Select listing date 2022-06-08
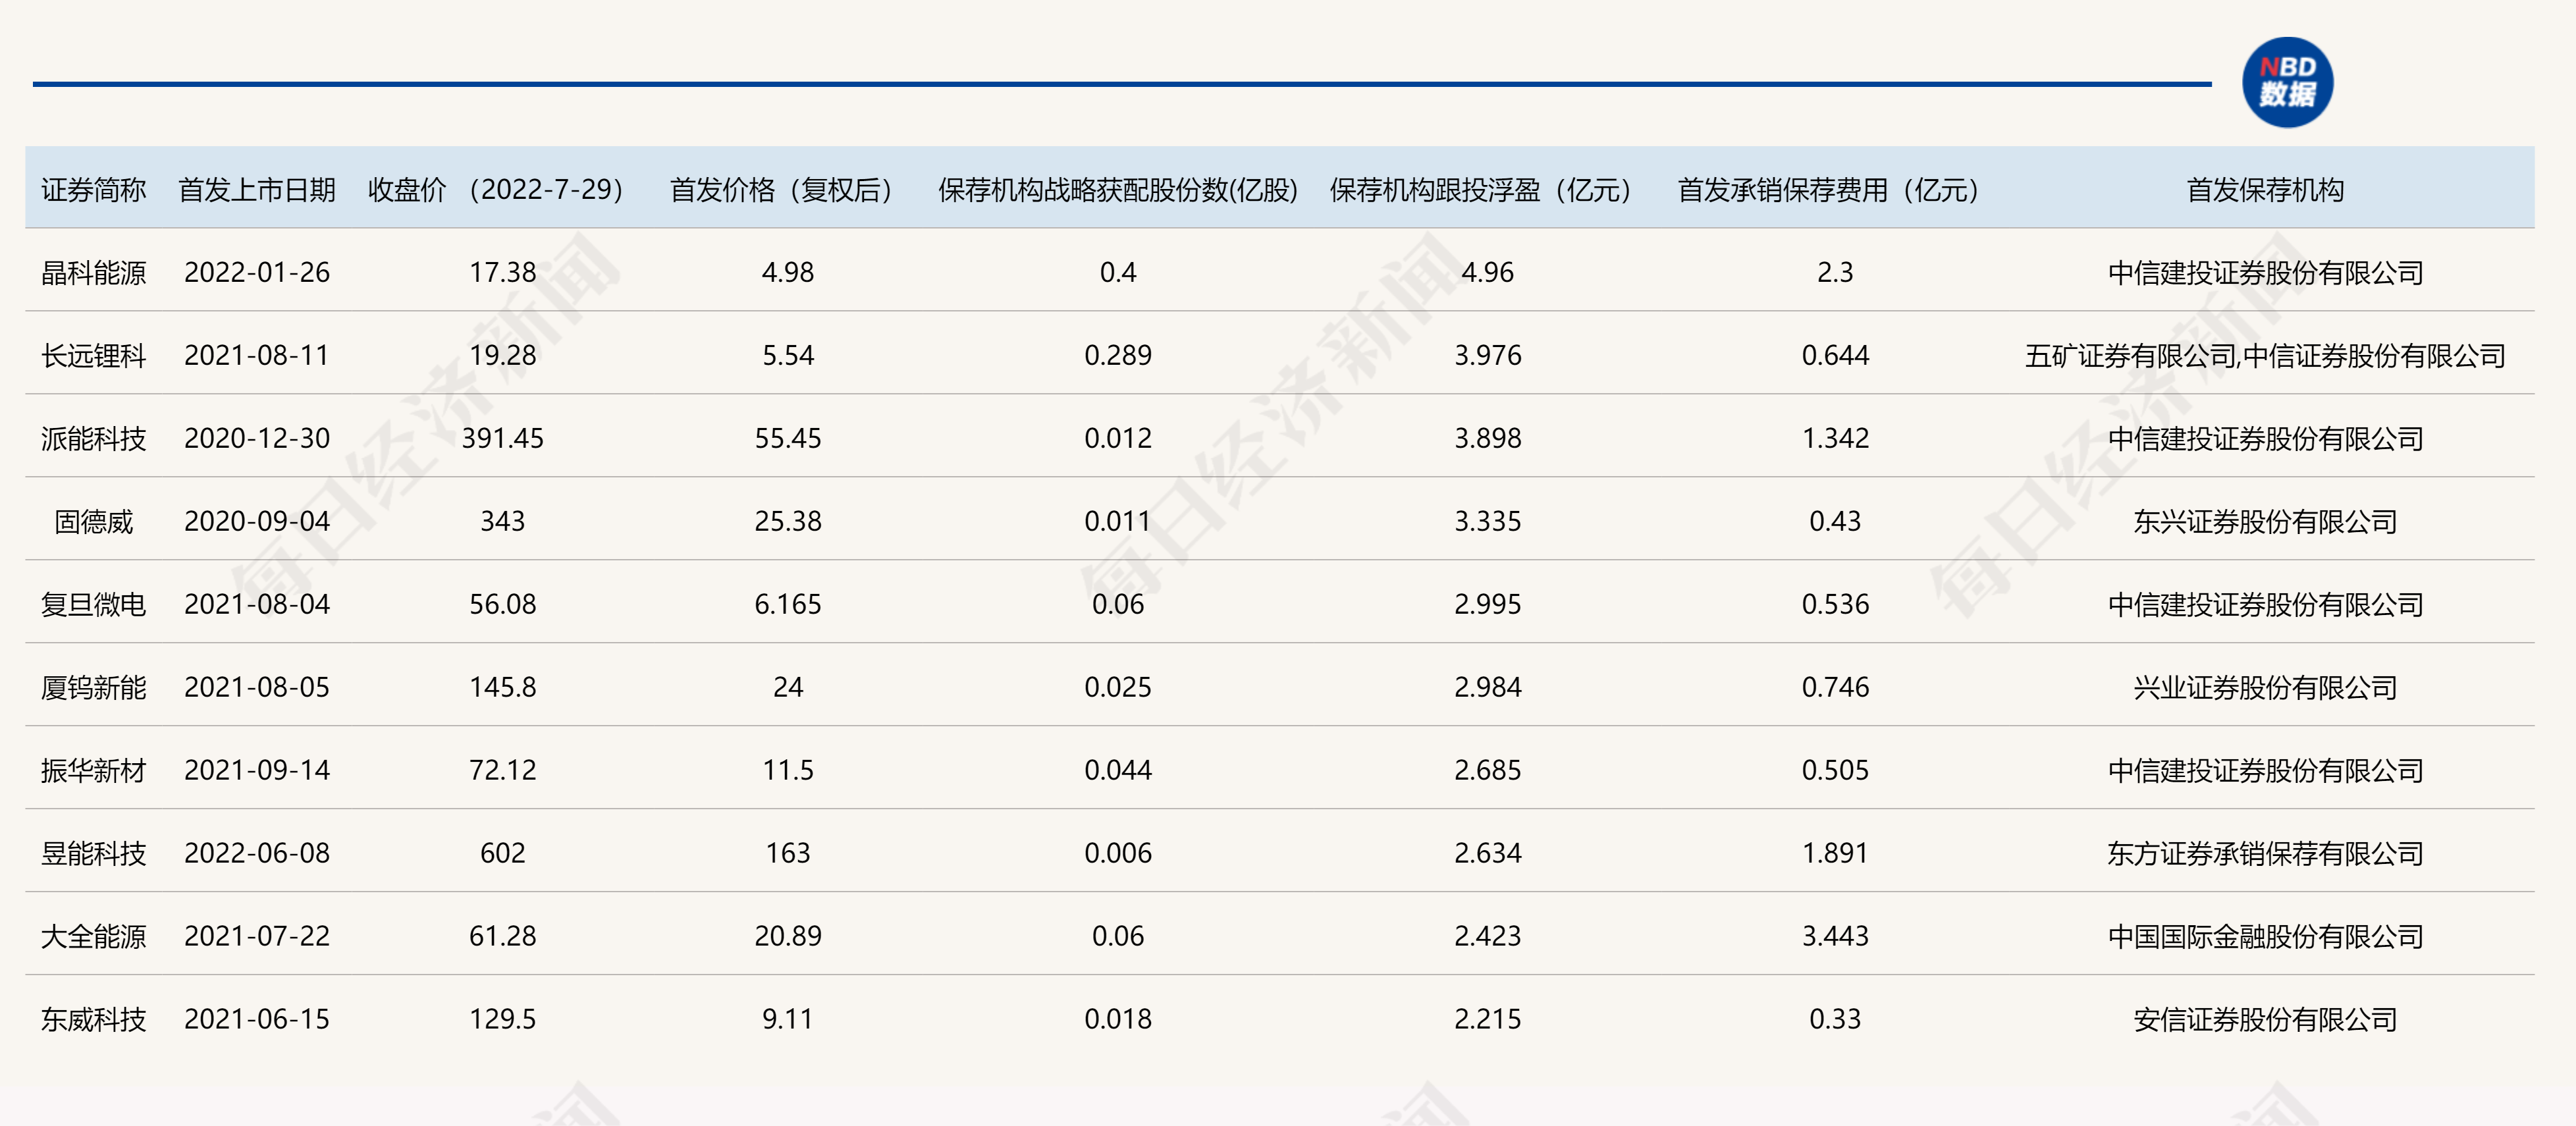2576x1126 pixels. point(257,854)
